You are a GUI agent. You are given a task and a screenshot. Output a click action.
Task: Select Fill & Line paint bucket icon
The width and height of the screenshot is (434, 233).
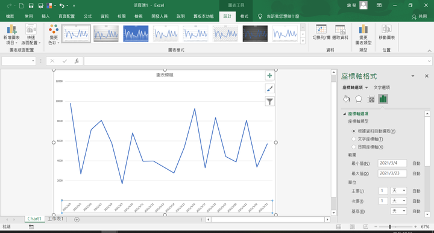[346, 99]
